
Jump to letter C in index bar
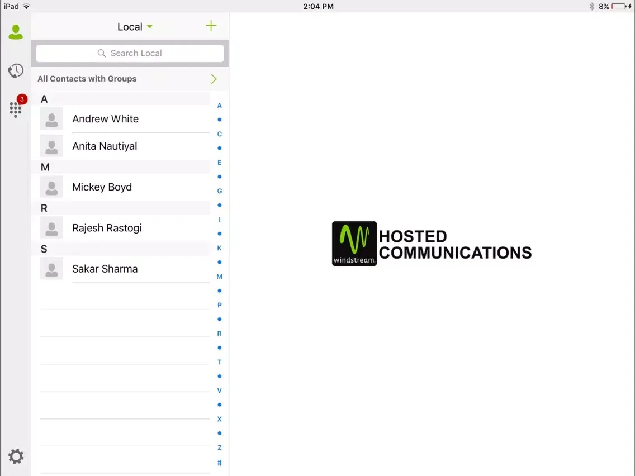tap(220, 134)
